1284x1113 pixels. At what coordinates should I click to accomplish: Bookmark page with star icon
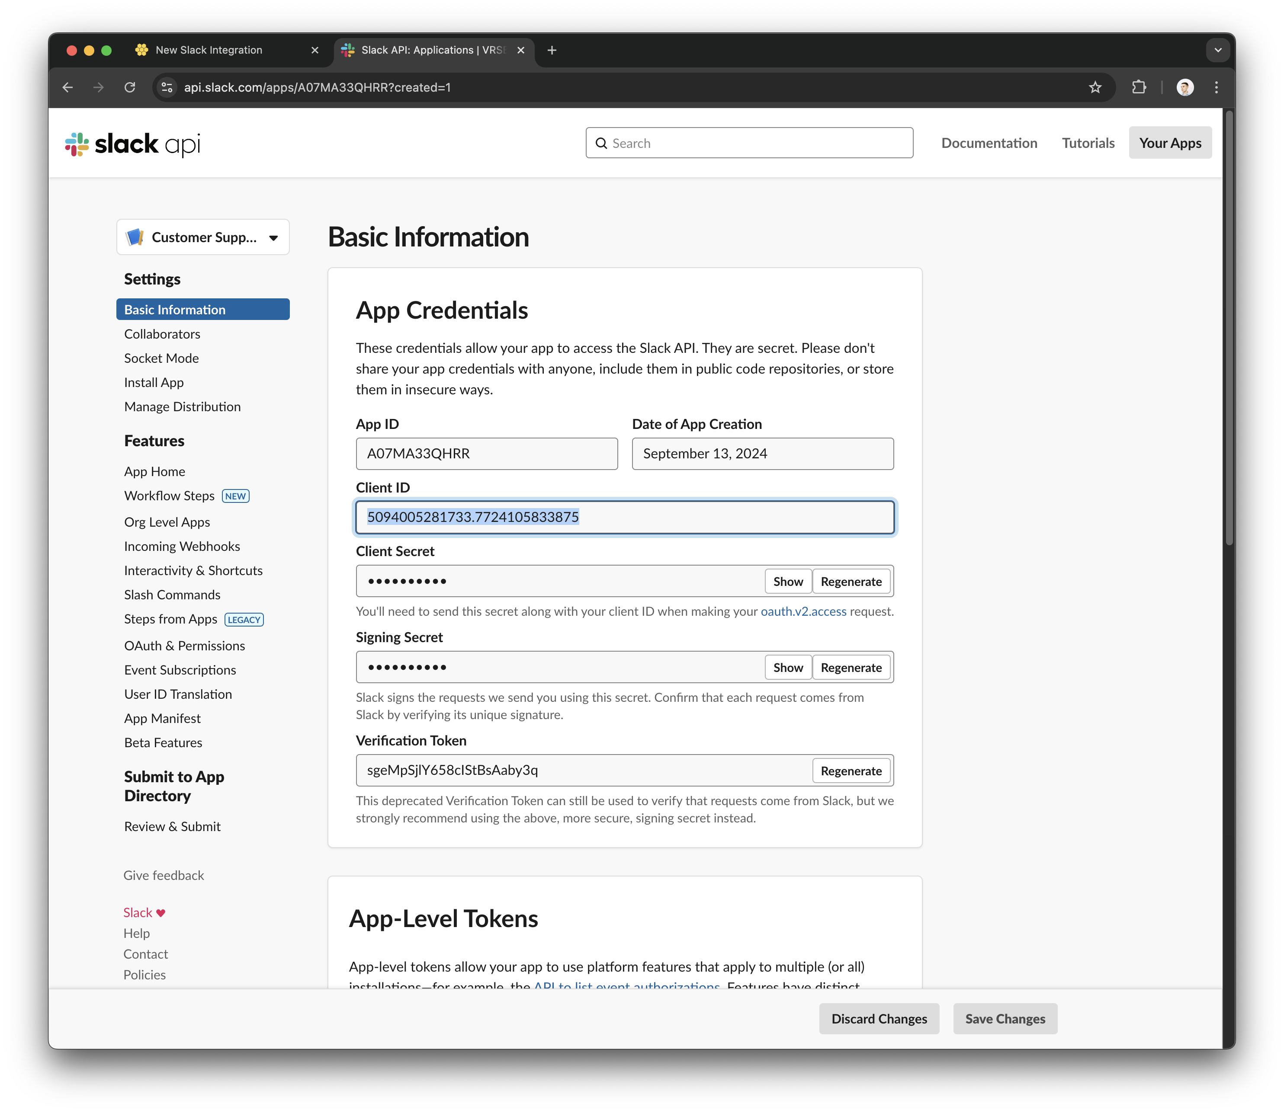1095,88
